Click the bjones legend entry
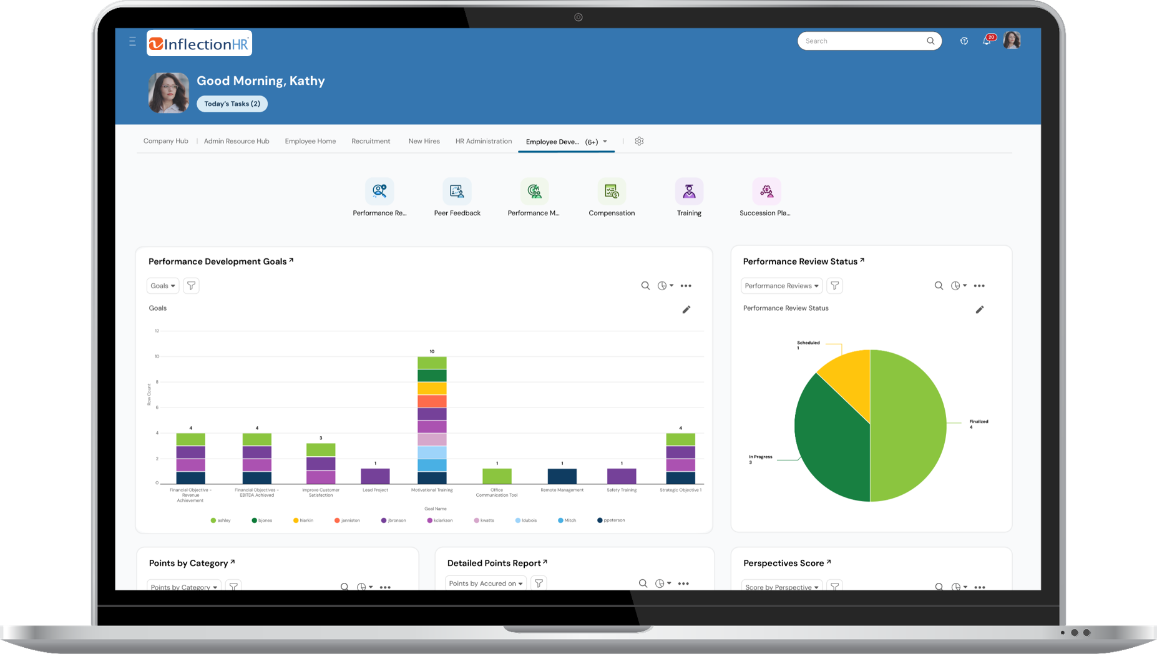Screen dimensions: 1157x654 [261, 520]
